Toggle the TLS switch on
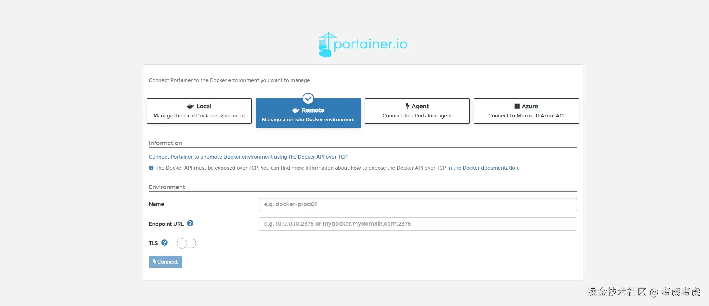Viewport: 709px width, 306px height. [187, 243]
